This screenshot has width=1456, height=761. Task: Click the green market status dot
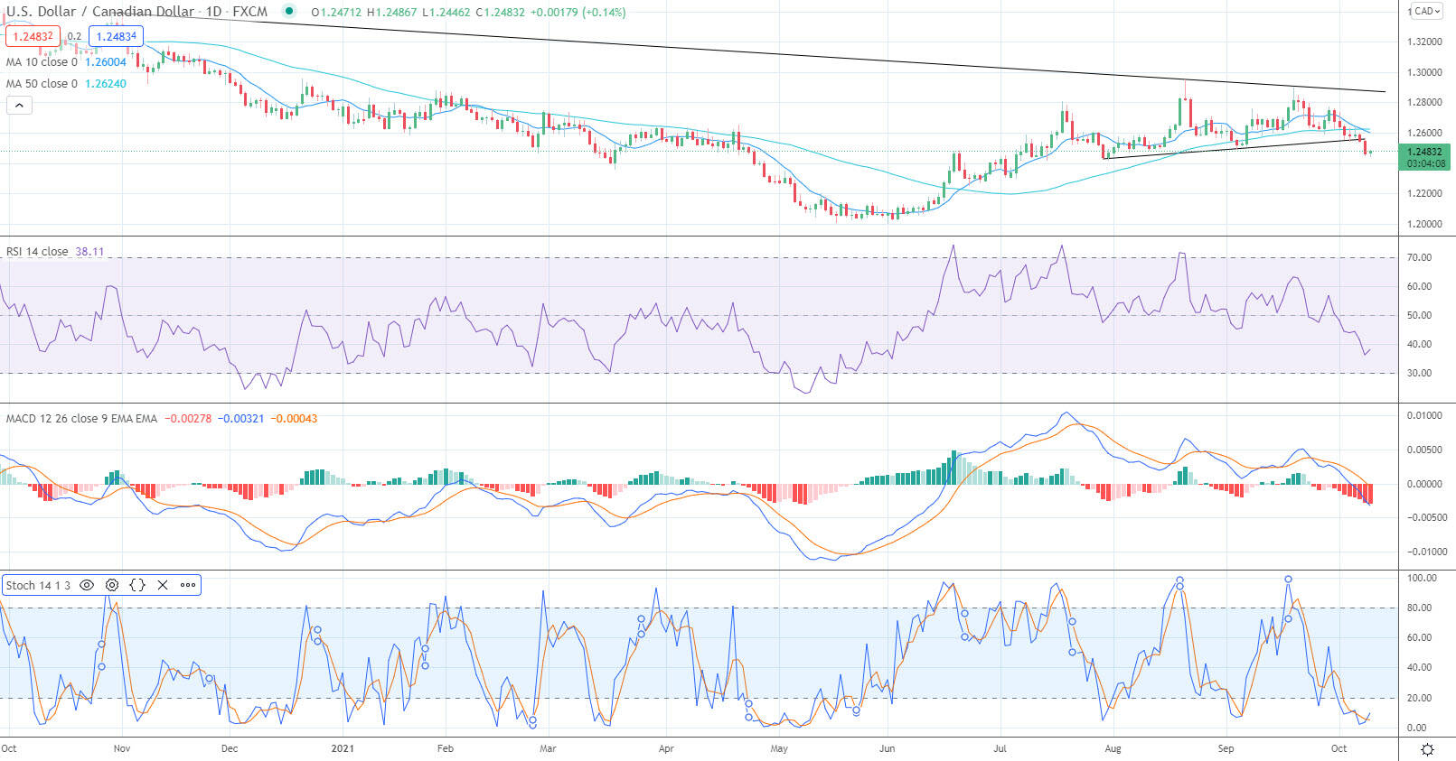tap(288, 11)
